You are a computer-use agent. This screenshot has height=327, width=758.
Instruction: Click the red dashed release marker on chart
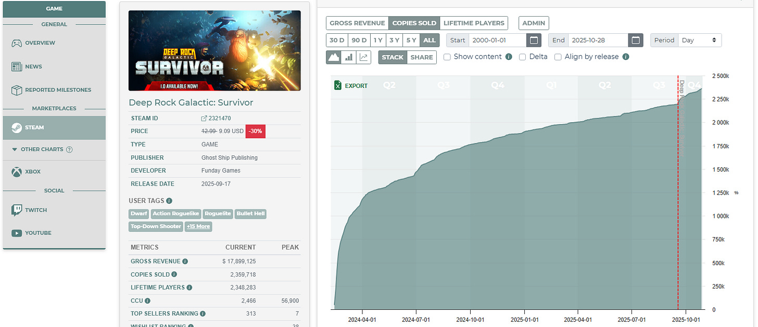pyautogui.click(x=678, y=192)
